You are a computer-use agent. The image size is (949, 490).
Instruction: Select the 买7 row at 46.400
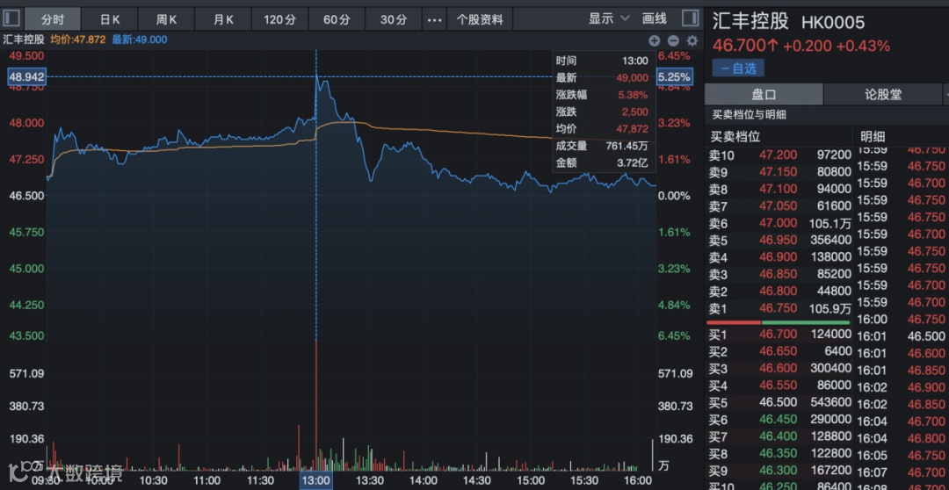coord(779,436)
